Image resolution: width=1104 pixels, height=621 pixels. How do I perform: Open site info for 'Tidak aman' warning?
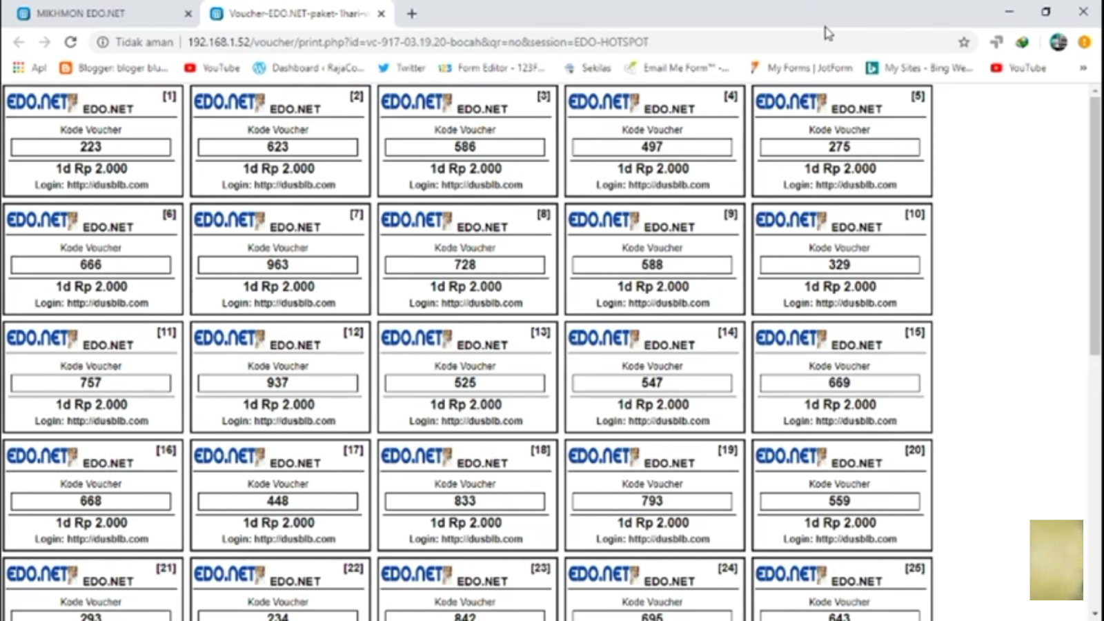pos(135,42)
